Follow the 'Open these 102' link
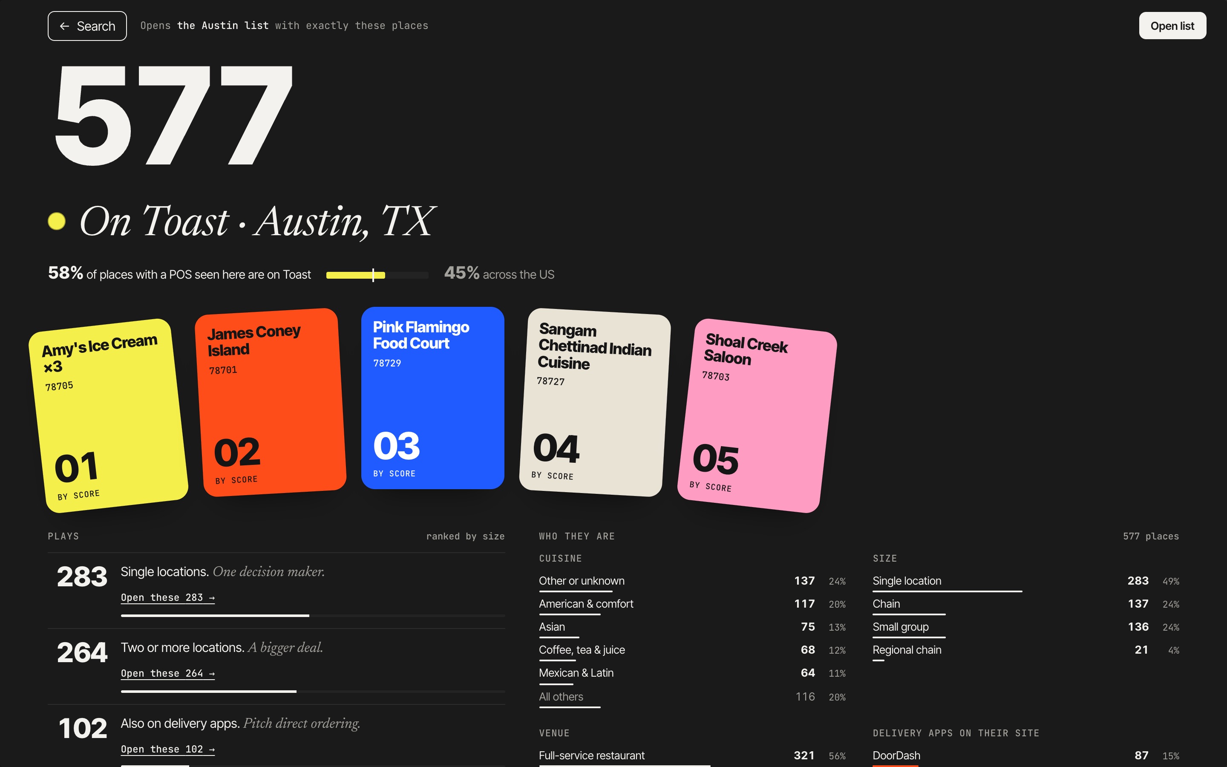This screenshot has height=767, width=1227. 168,749
